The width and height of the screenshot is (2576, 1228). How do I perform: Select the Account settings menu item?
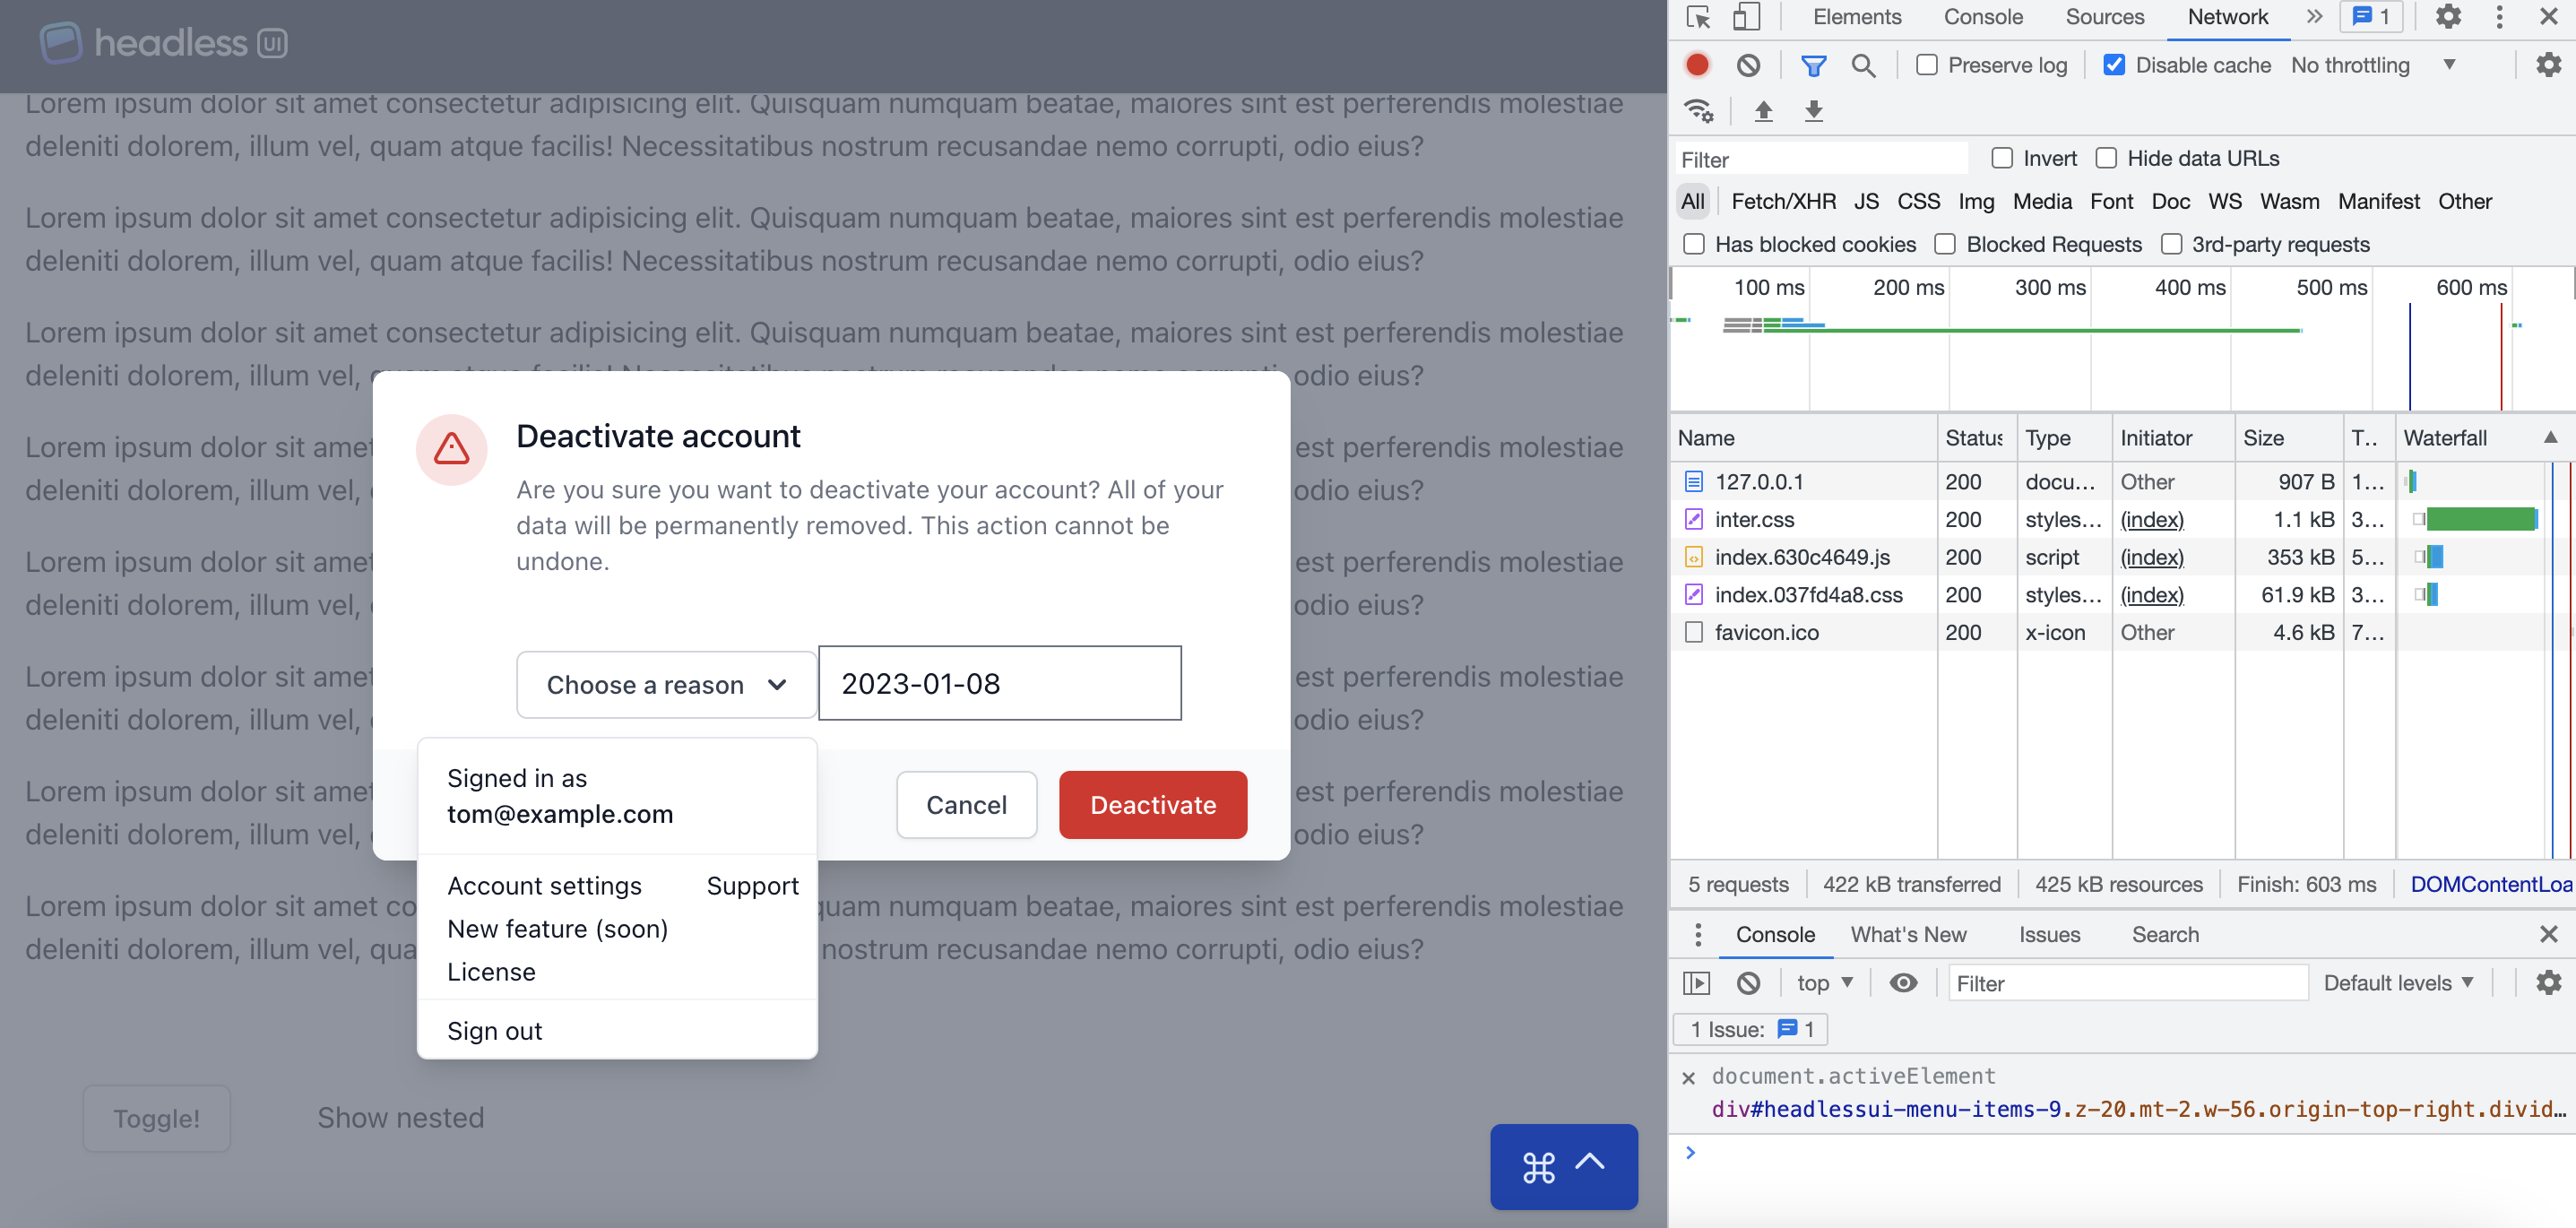pos(544,886)
